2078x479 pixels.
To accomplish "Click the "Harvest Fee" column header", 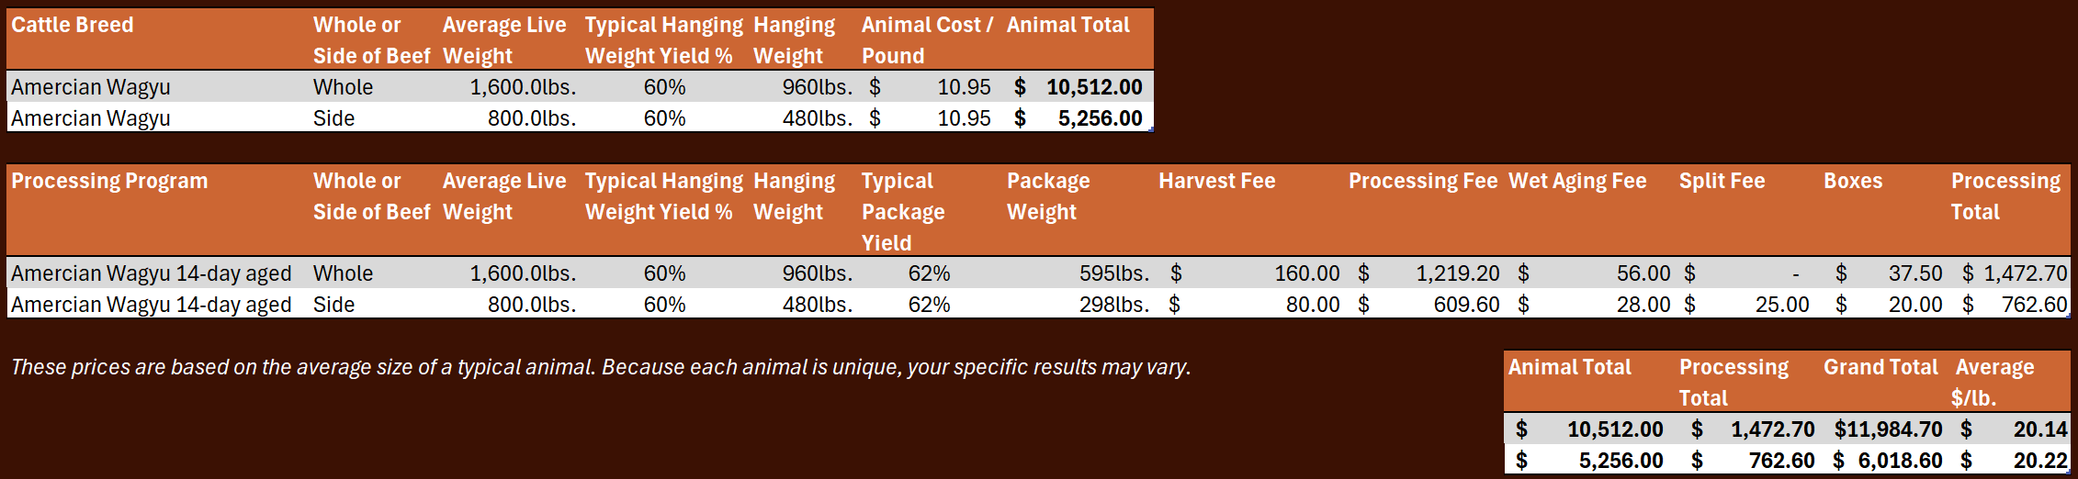I will (x=1216, y=182).
